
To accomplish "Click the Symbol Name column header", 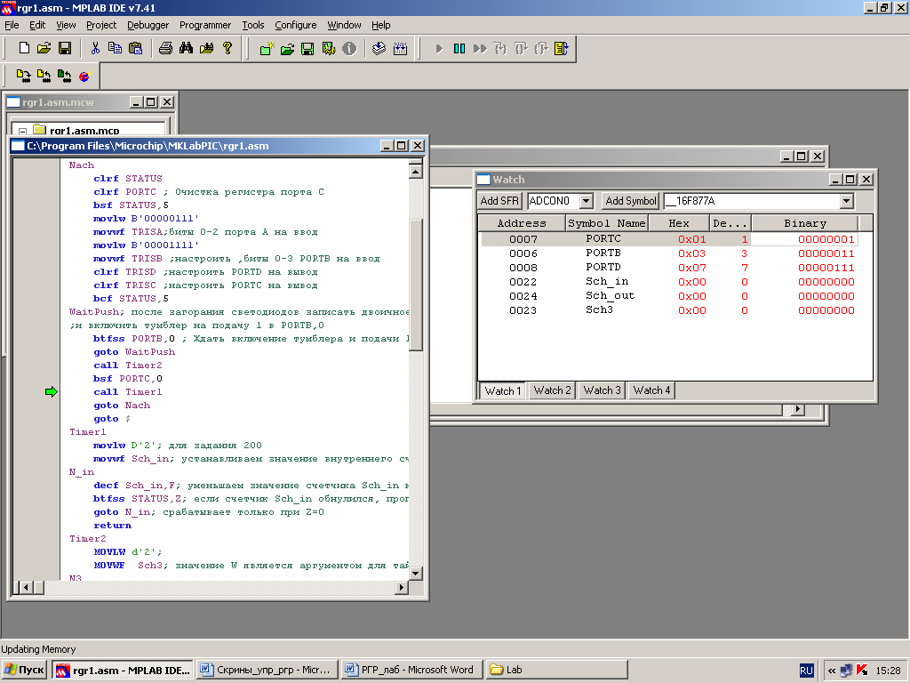I will [x=606, y=223].
